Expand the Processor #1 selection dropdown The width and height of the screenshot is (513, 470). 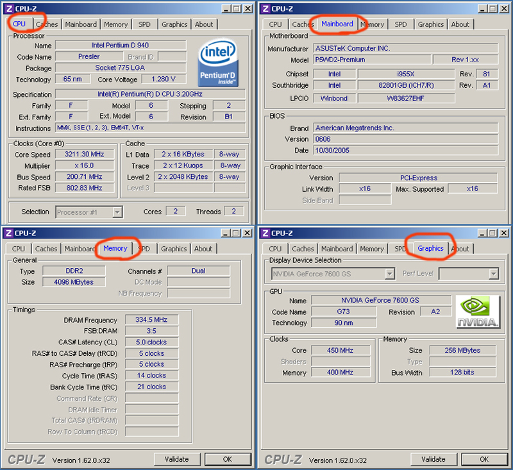coord(117,212)
